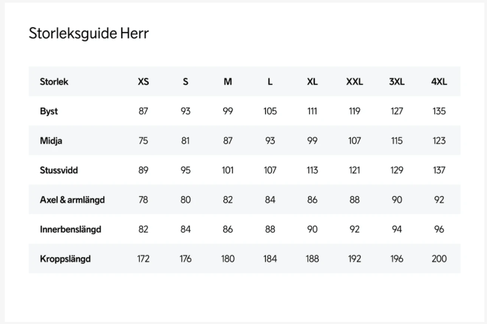Click the XXL column header

[x=354, y=82]
